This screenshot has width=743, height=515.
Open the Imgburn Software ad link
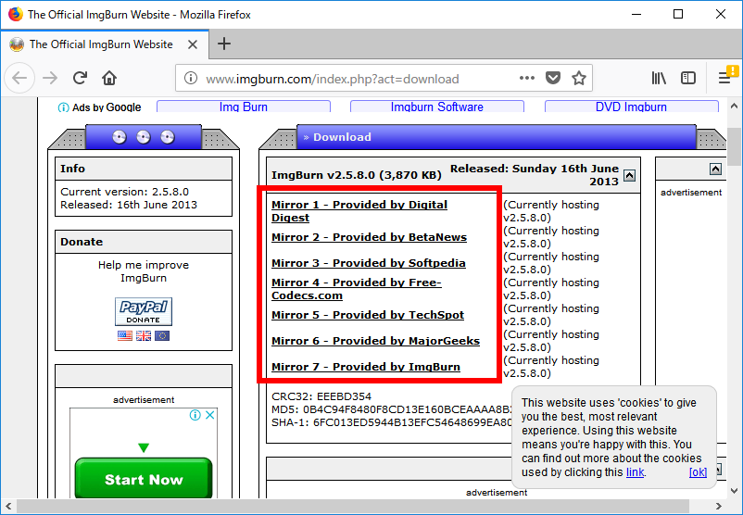coord(437,107)
